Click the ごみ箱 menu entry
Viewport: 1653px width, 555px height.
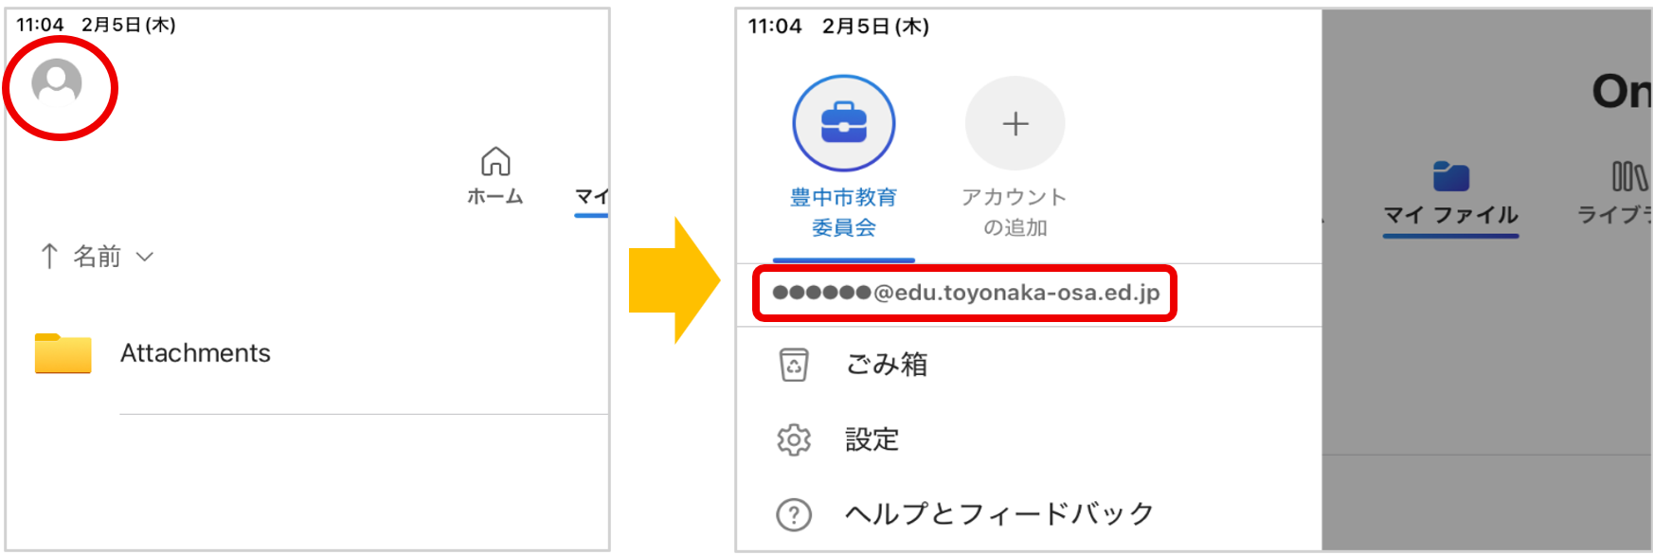point(887,365)
